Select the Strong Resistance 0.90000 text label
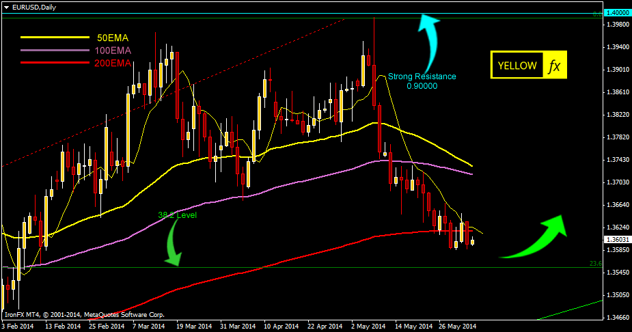The width and height of the screenshot is (632, 332). click(422, 81)
